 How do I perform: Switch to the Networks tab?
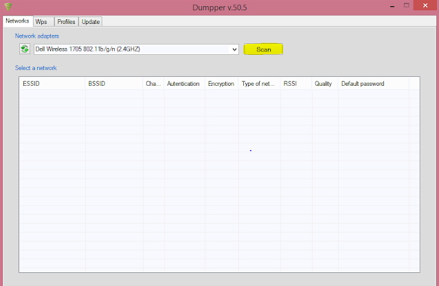point(18,21)
